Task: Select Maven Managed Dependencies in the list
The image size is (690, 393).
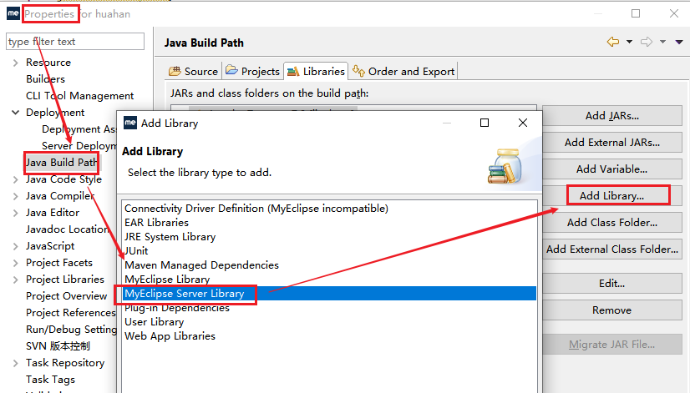Action: click(x=329, y=265)
